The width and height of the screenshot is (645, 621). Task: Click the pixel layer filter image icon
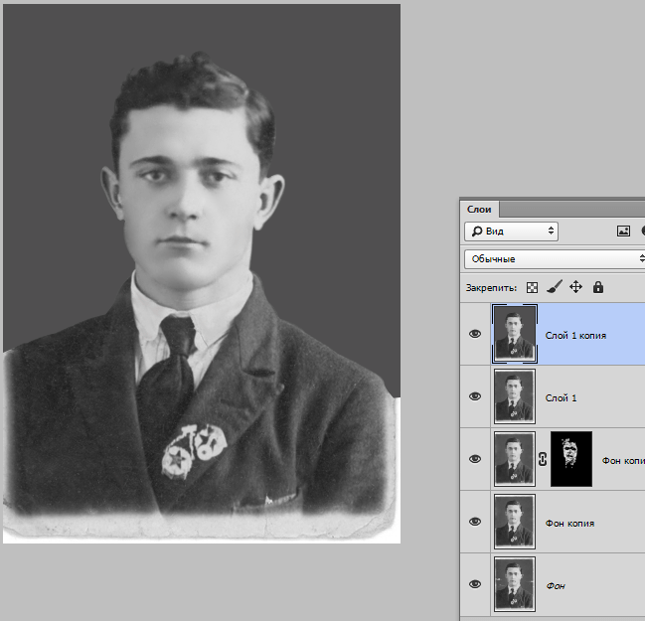[623, 231]
